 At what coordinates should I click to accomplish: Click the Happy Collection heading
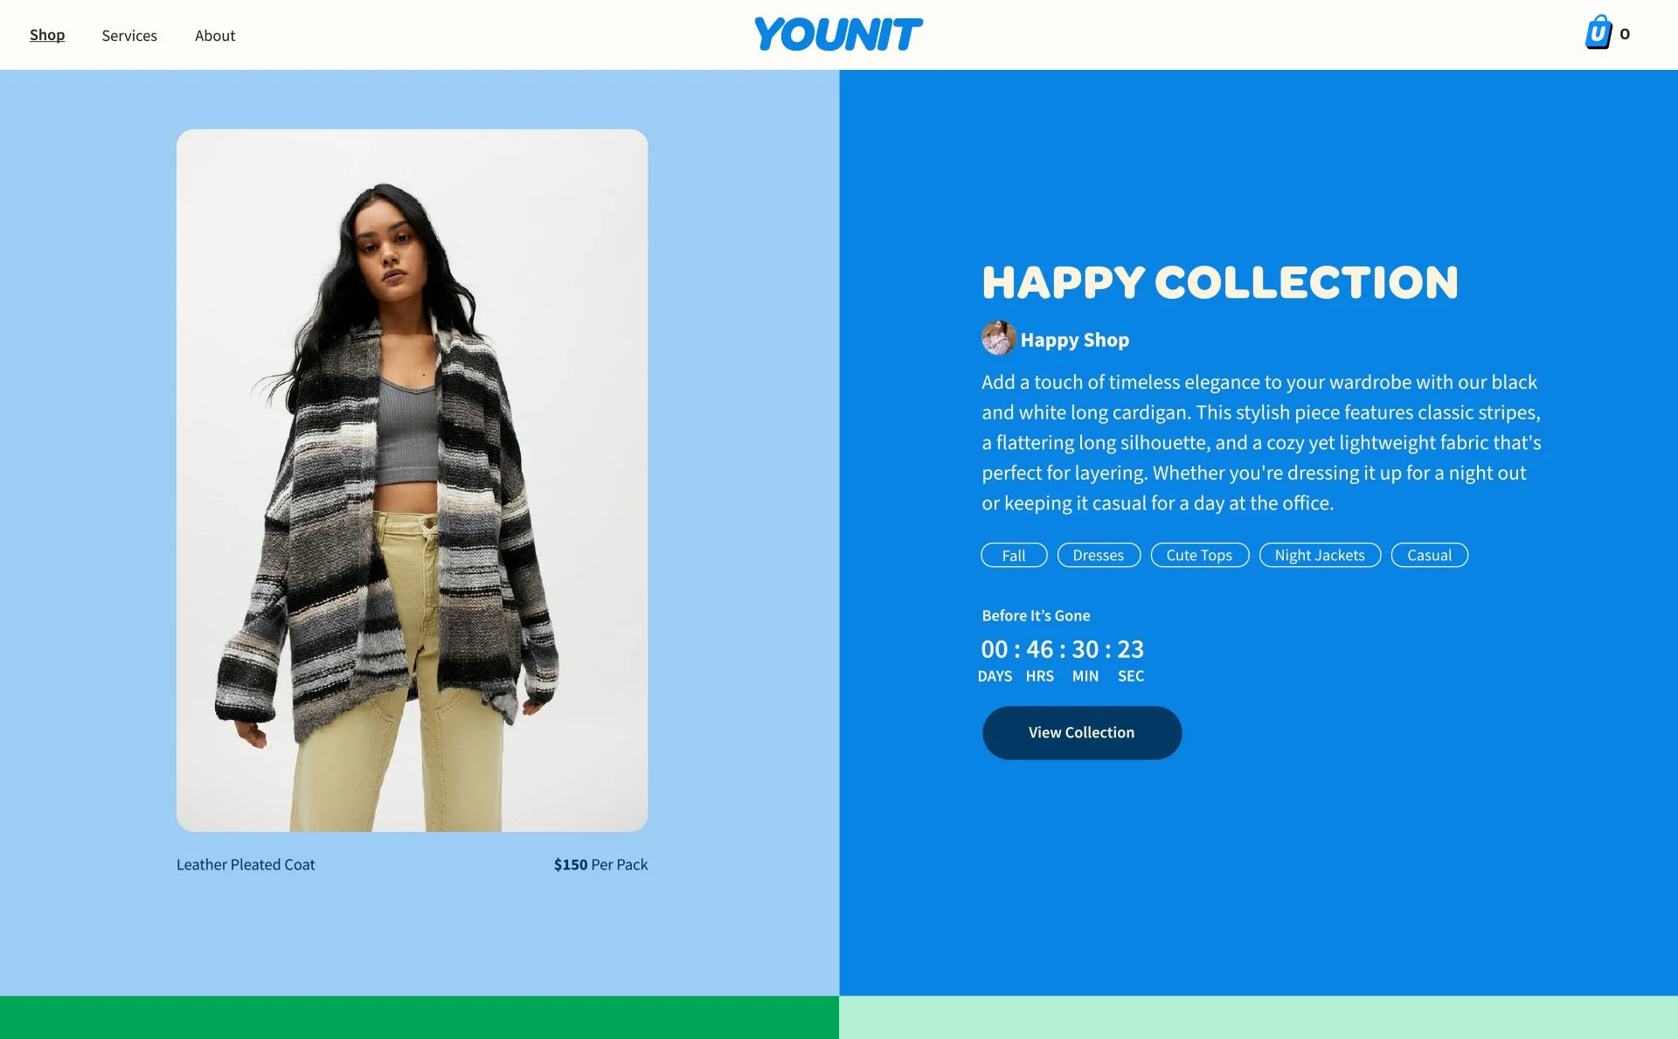click(x=1220, y=282)
